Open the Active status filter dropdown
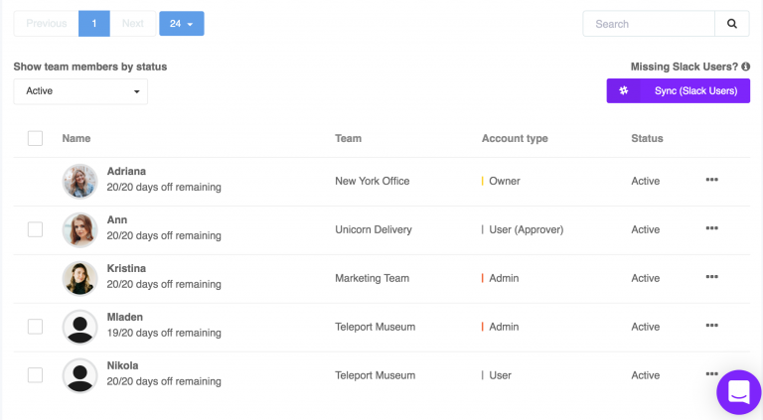763x420 pixels. pos(80,91)
